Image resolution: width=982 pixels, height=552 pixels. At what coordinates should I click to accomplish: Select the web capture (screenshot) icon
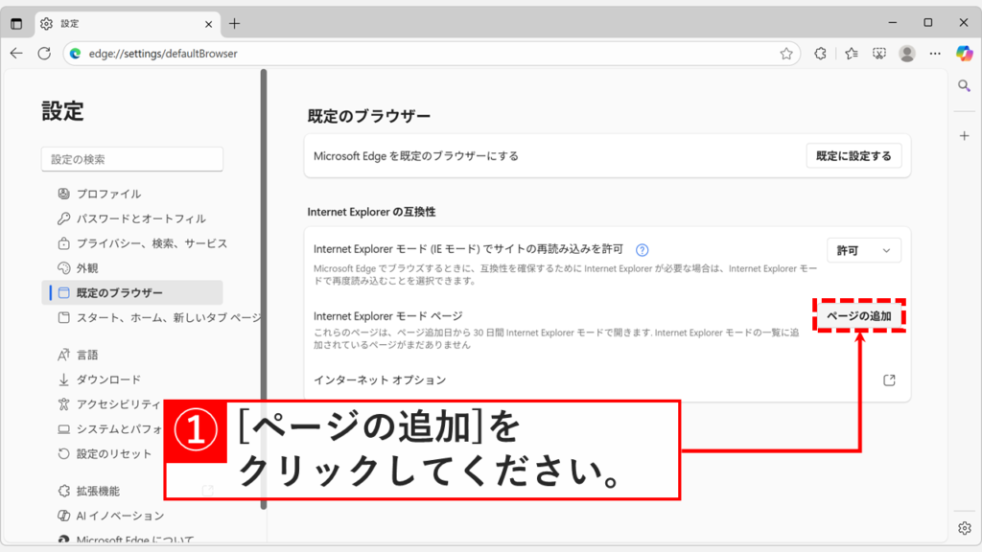point(878,54)
